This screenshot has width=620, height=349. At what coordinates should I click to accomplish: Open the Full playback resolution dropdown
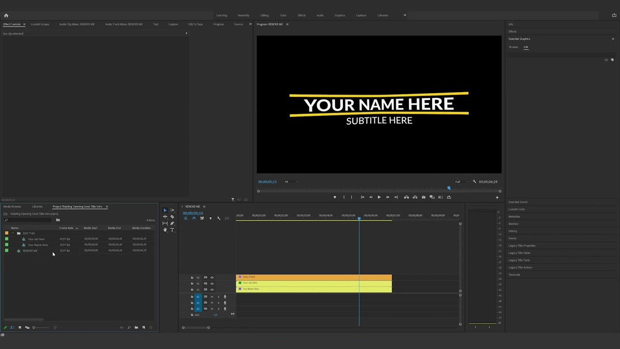[x=462, y=182]
